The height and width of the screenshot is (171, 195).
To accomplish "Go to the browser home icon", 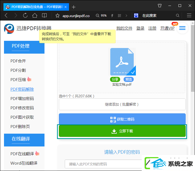I will (35, 15).
